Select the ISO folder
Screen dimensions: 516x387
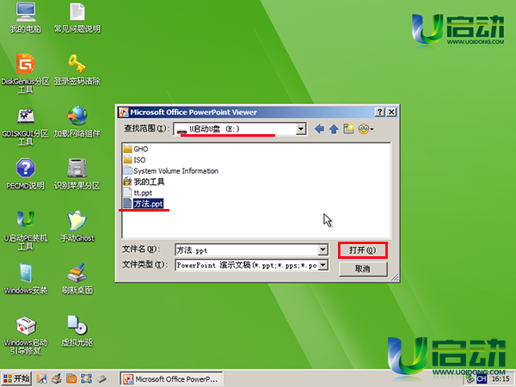click(135, 160)
